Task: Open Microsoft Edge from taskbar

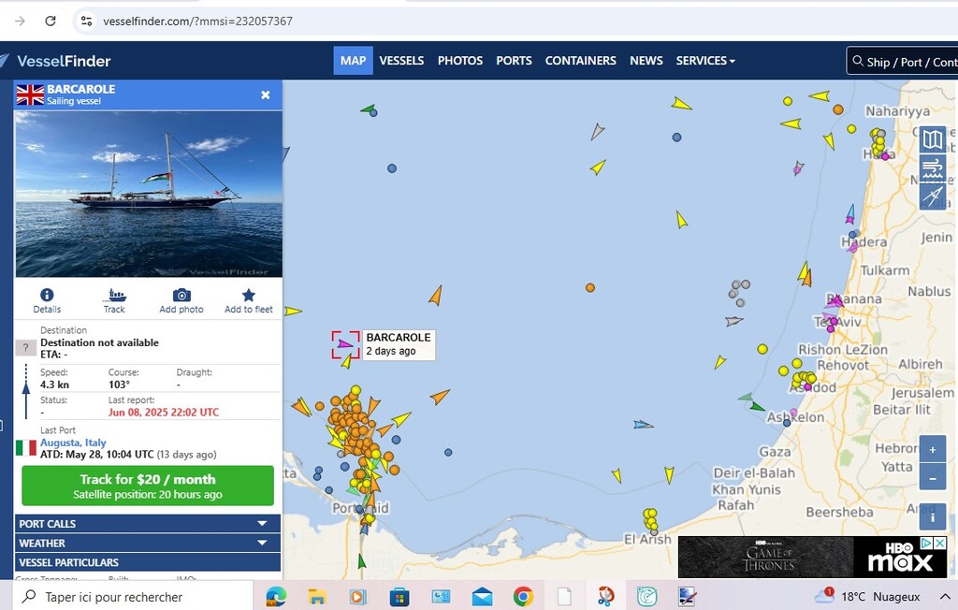Action: 276,596
